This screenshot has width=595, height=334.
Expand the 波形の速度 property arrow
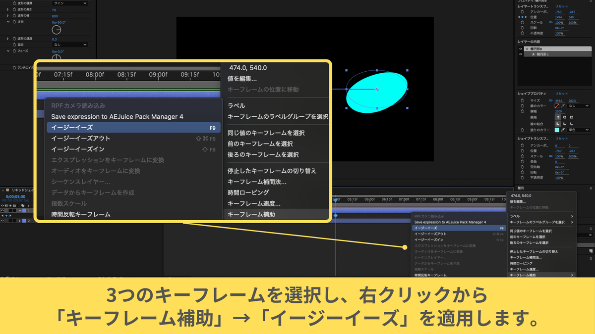coord(7,39)
